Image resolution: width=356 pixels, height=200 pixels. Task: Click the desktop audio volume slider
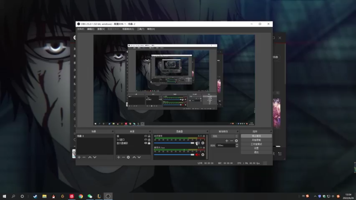pos(174,143)
